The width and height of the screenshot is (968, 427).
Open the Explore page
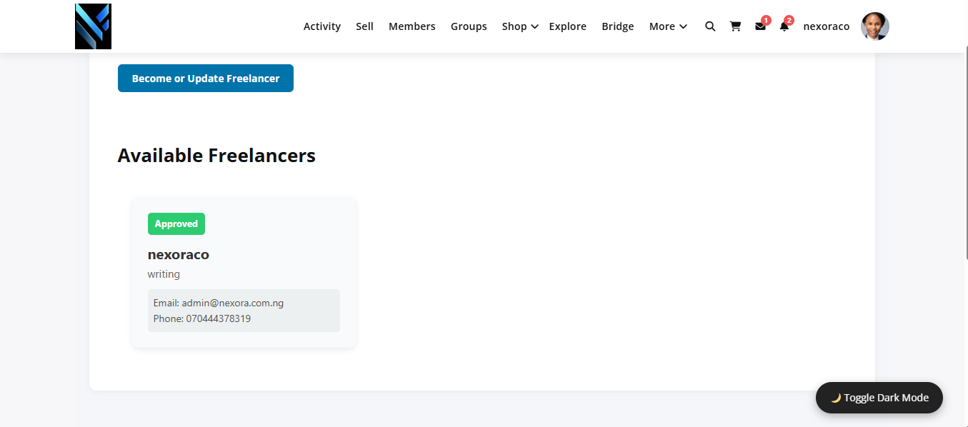[x=568, y=26]
